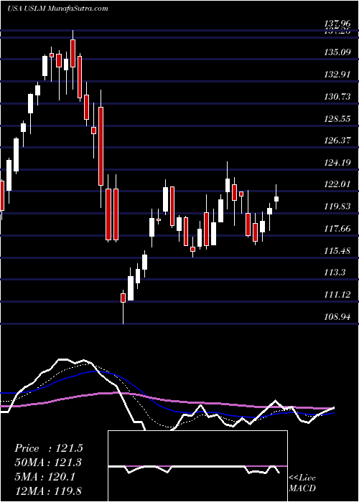
Task: Click the '50MA : 121.3' readout
Action: (x=48, y=463)
